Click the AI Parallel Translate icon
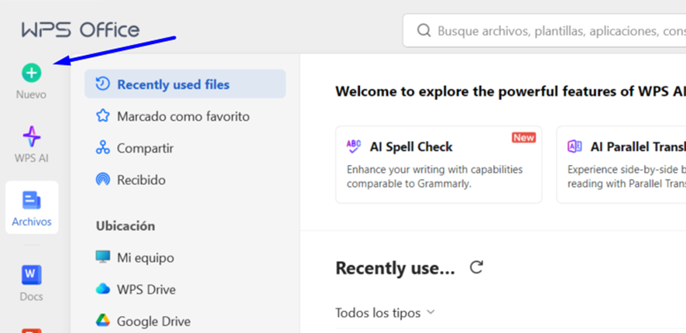Screen dimensions: 686x333 click(575, 146)
